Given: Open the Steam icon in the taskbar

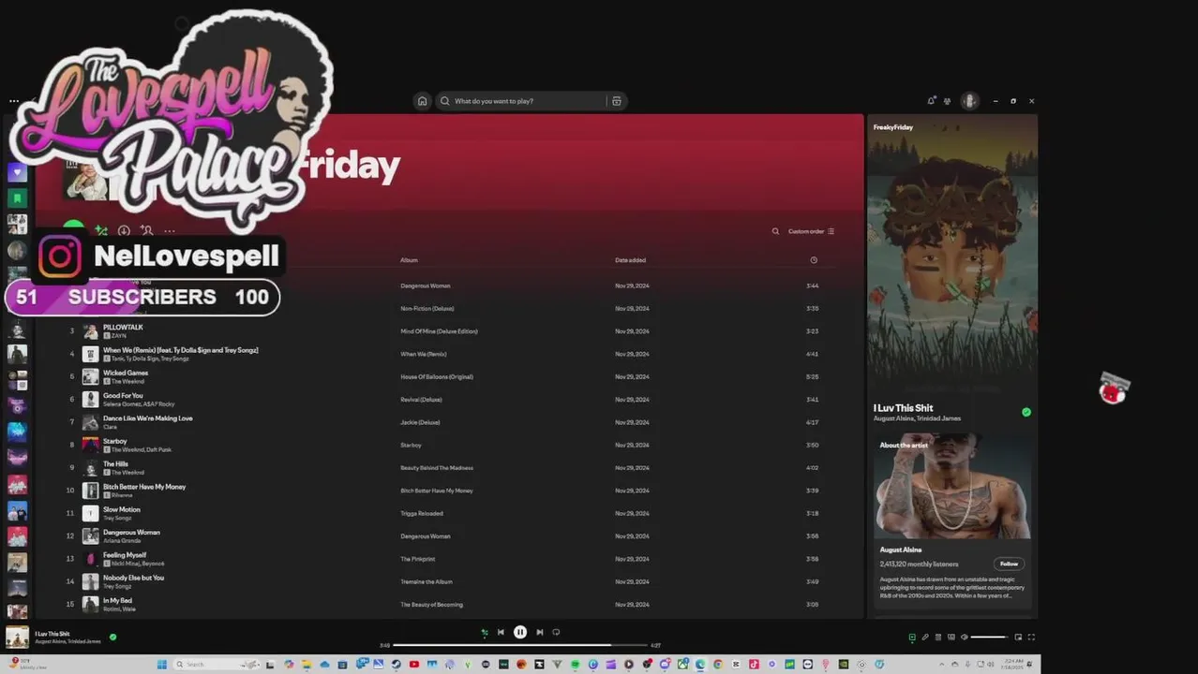Looking at the screenshot, I should [396, 665].
